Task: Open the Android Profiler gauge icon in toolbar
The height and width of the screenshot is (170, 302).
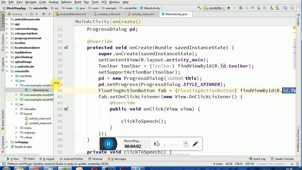Action: tap(252, 8)
